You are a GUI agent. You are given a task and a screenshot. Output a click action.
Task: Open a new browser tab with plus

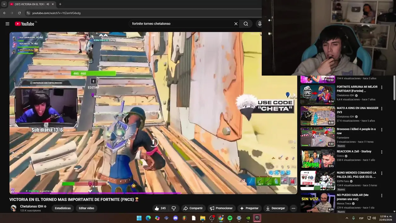click(60, 4)
